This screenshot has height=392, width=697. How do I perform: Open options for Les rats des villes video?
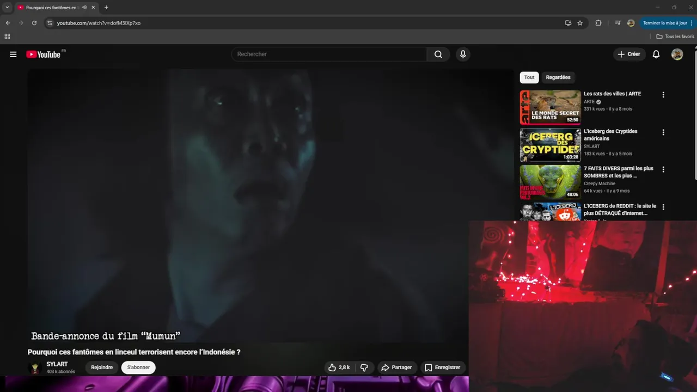(663, 95)
